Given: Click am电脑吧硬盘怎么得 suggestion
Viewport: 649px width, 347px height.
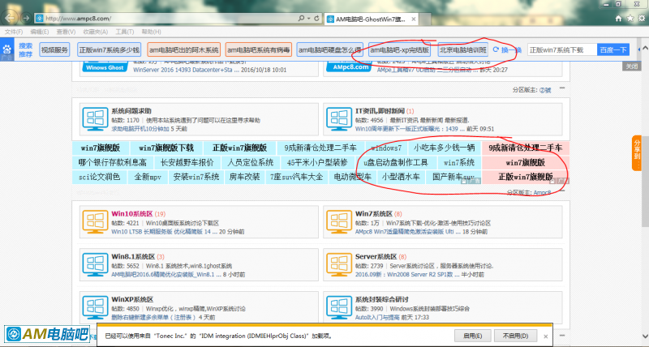Looking at the screenshot, I should click(330, 50).
